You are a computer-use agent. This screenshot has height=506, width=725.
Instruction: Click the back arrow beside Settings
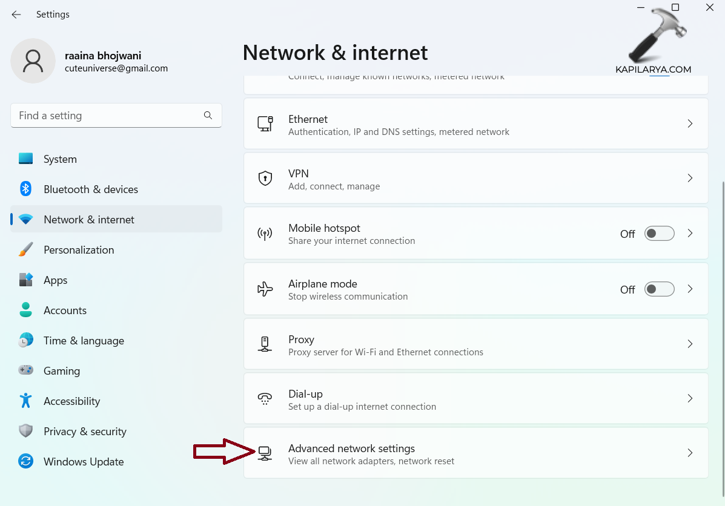pyautogui.click(x=16, y=15)
